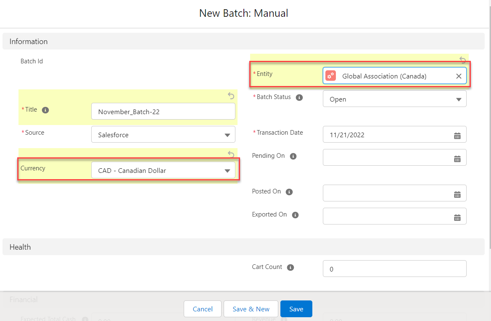Image resolution: width=491 pixels, height=321 pixels.
Task: Click the Title field info icon
Action: tap(46, 110)
